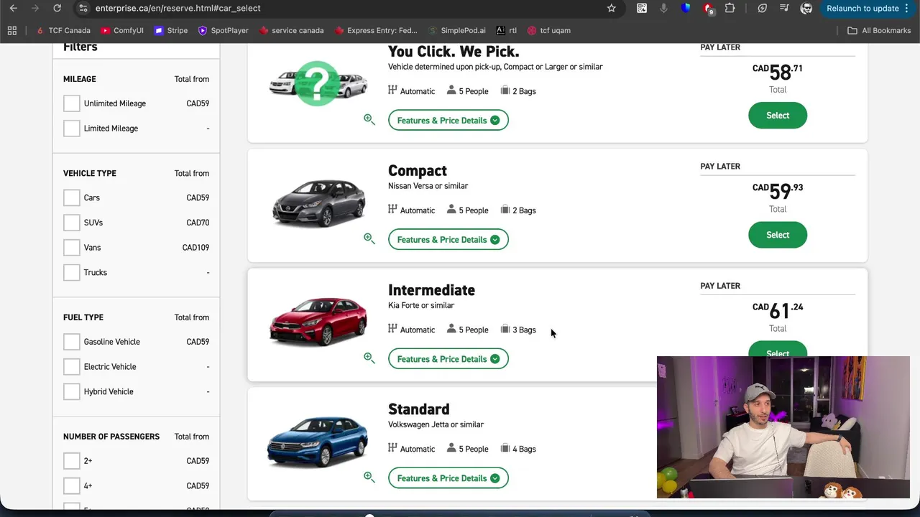Open Express Entry bookmark
The image size is (920, 517).
click(375, 30)
